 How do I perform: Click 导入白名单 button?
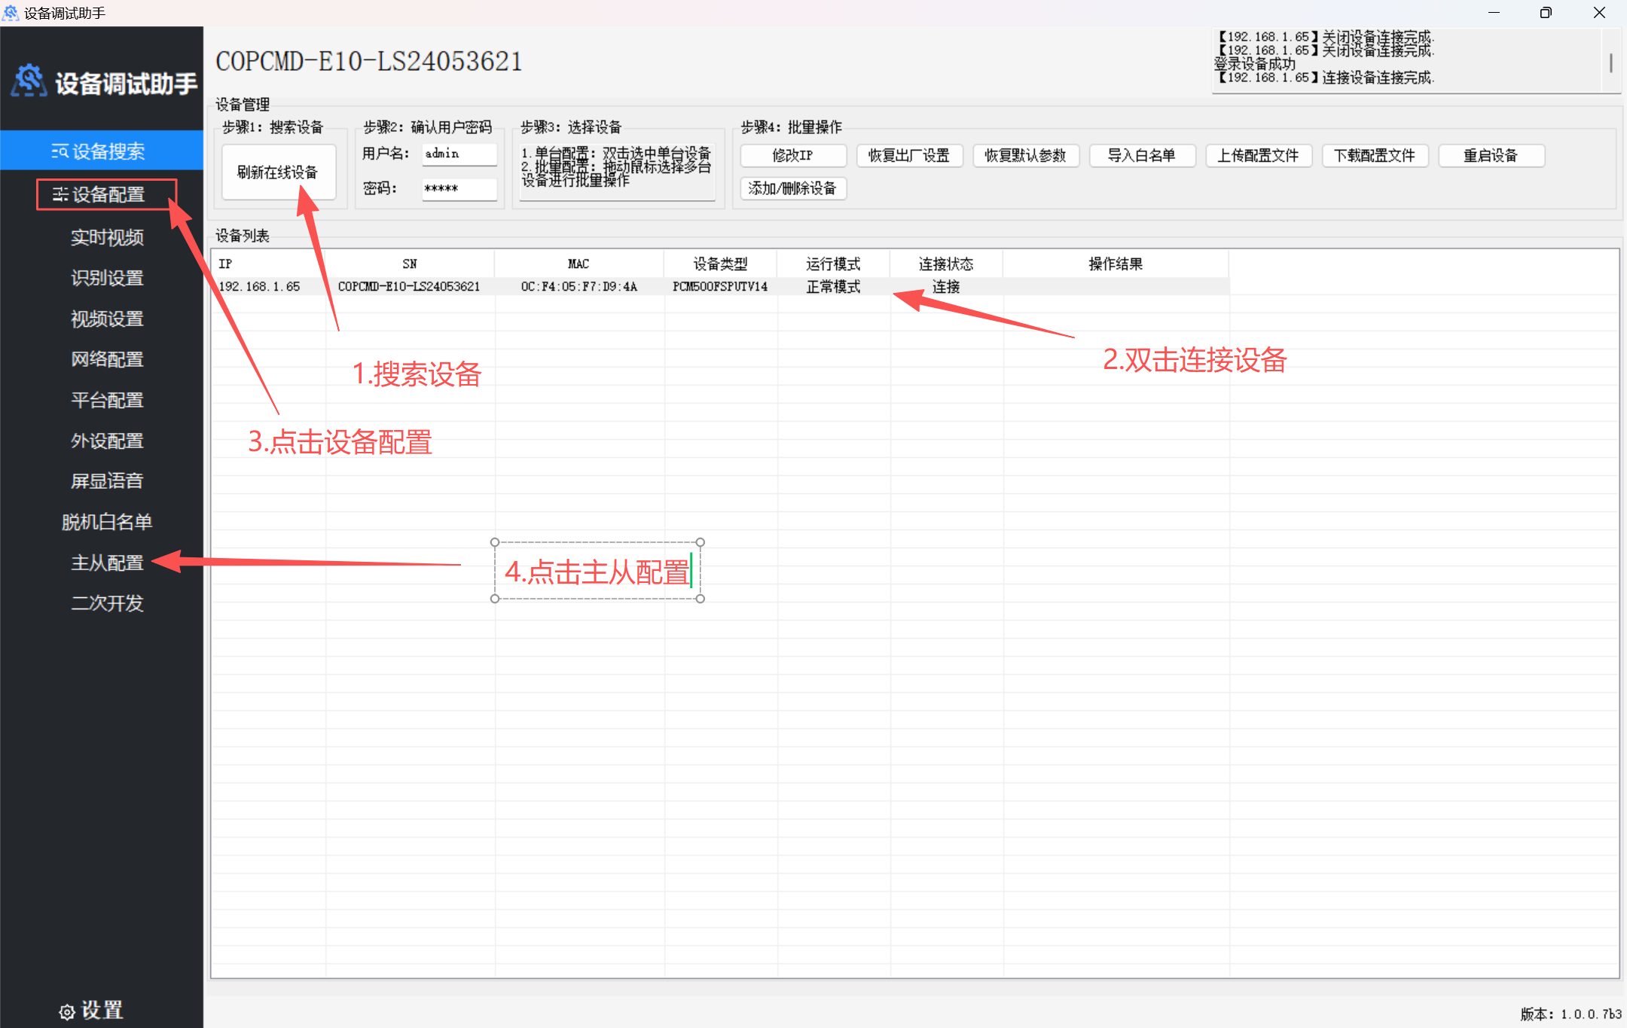click(x=1141, y=156)
